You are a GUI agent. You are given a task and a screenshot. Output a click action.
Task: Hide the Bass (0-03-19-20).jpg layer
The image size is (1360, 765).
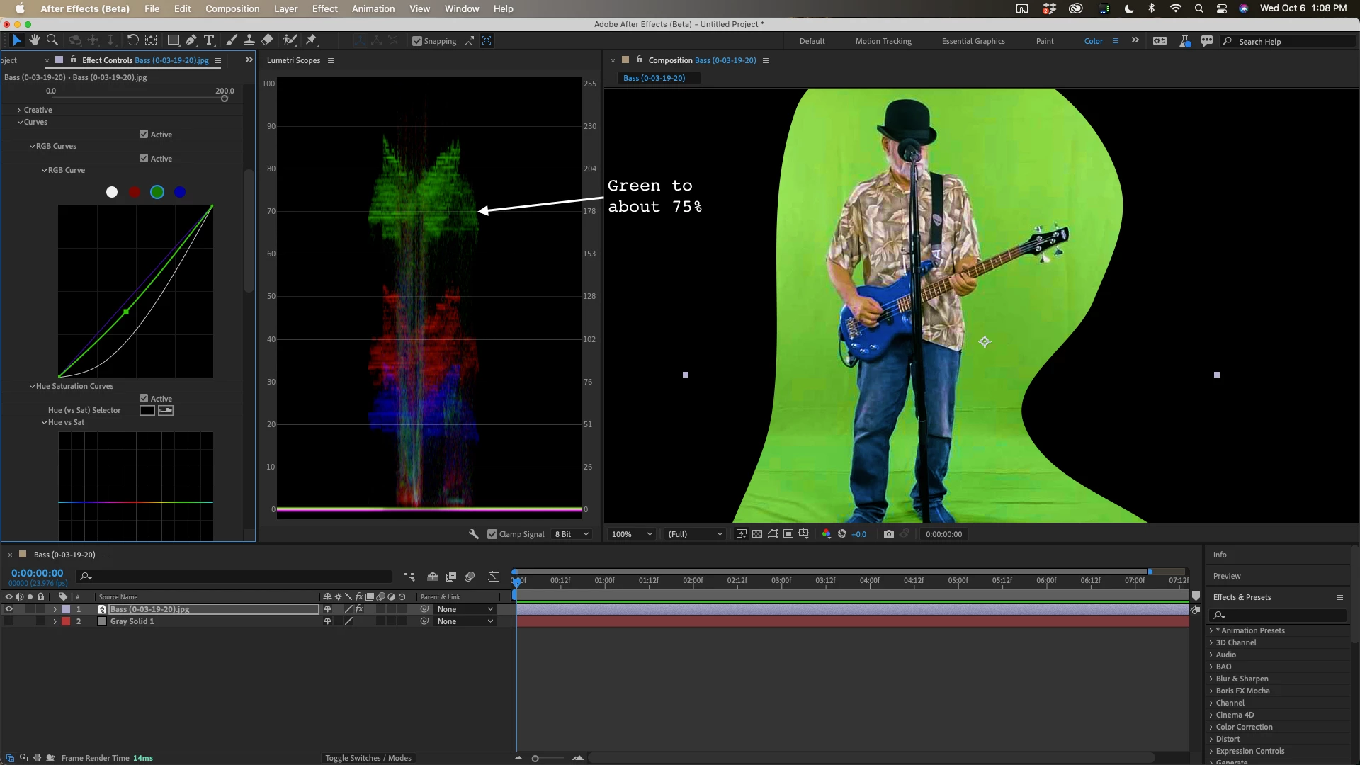coord(8,609)
